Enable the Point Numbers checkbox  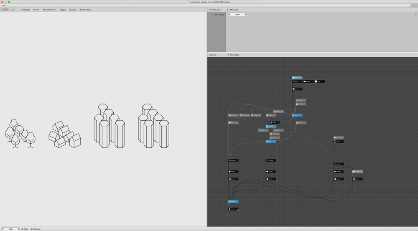coord(41,10)
